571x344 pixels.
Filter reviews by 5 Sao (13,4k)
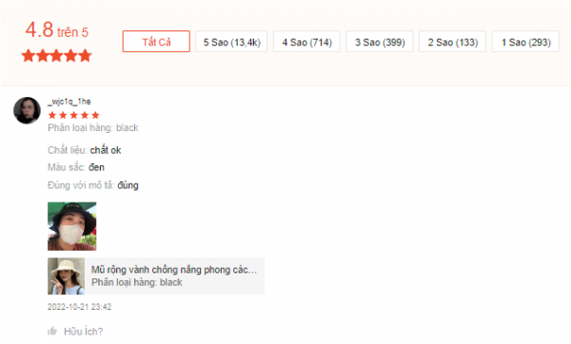click(x=231, y=42)
